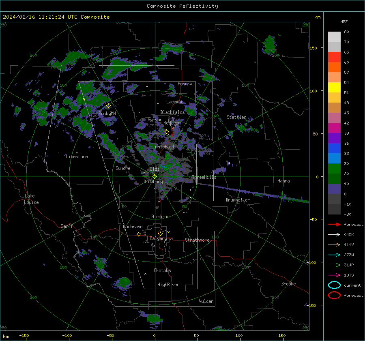
Task: Click the yellow diamond marker near RedDeer
Action: [x=167, y=132]
